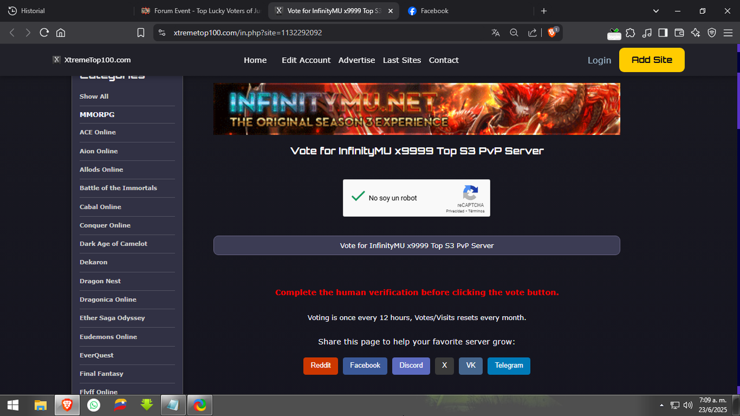Select Cabal Online category

pos(101,207)
